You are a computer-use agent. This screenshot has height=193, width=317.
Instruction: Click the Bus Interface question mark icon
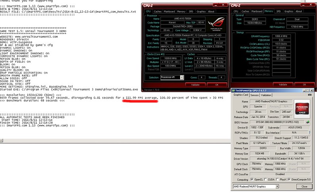click(x=309, y=133)
